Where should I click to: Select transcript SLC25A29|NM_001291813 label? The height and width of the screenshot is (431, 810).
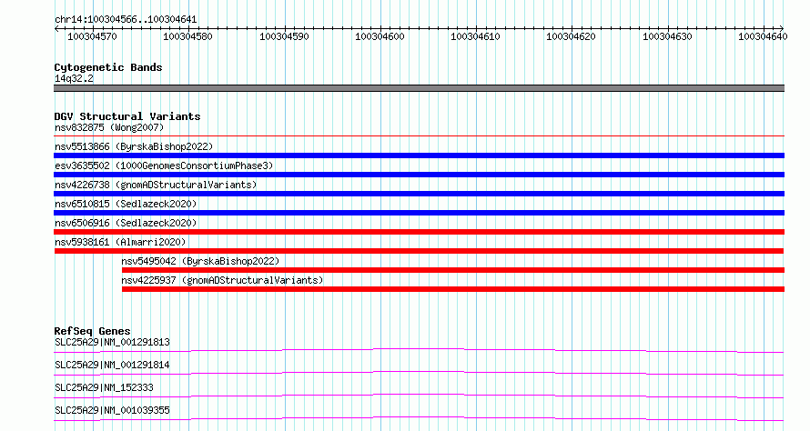(x=112, y=342)
